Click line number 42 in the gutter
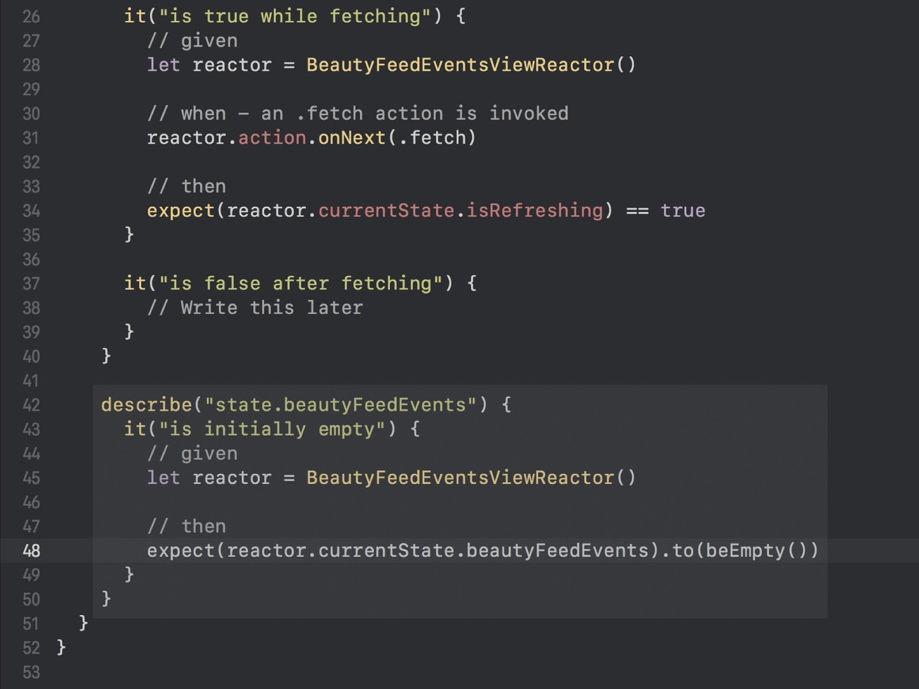The image size is (919, 689). coord(31,405)
